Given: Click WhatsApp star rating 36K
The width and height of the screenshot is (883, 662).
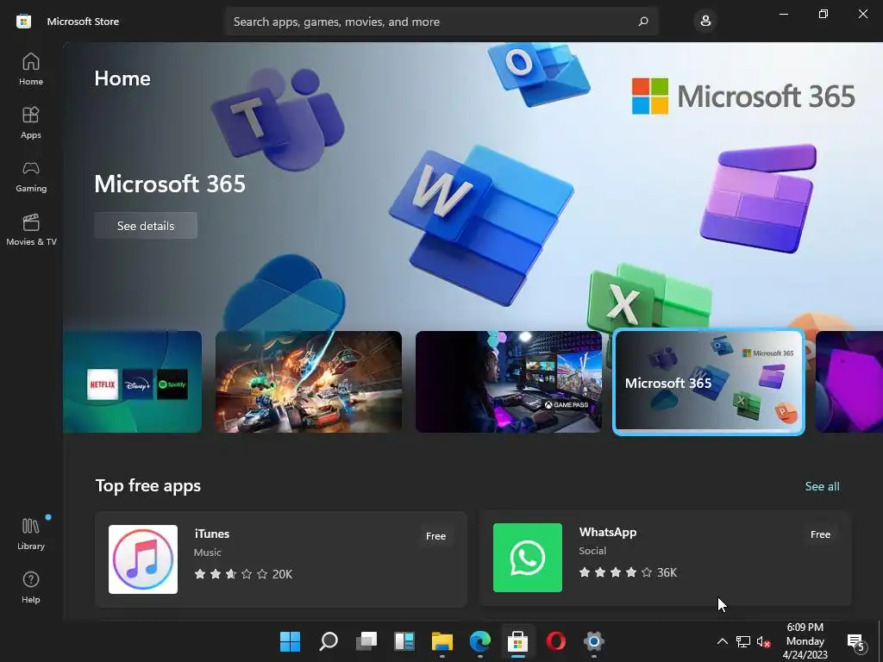Looking at the screenshot, I should pyautogui.click(x=628, y=572).
